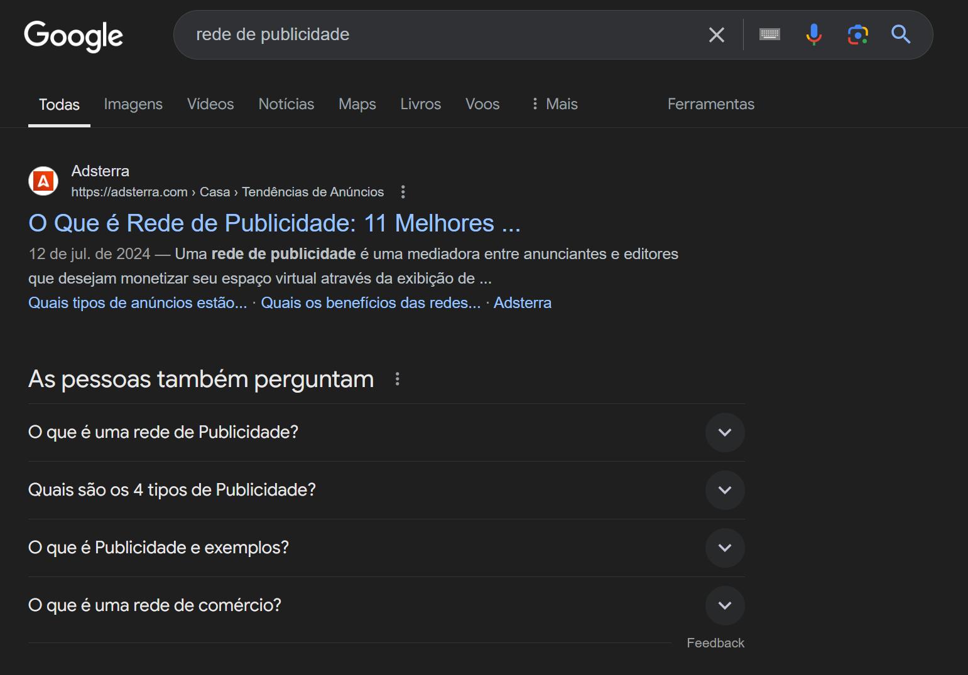Screen dimensions: 968x675
Task: Click the Feedback link
Action: [x=715, y=642]
